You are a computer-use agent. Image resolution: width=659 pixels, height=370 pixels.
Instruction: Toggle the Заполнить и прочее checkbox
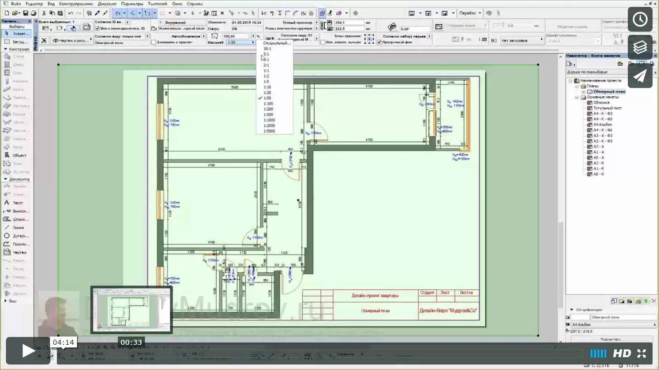154,42
